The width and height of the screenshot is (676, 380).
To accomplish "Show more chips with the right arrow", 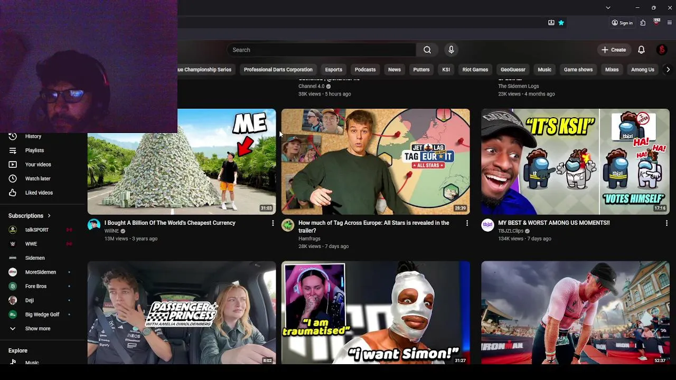I will (668, 70).
